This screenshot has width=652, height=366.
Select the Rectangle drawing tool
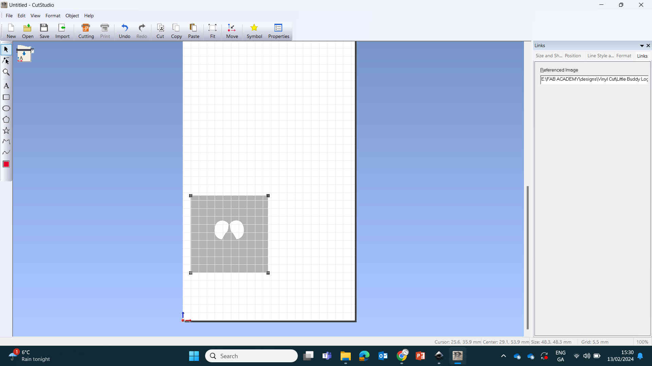tap(6, 97)
